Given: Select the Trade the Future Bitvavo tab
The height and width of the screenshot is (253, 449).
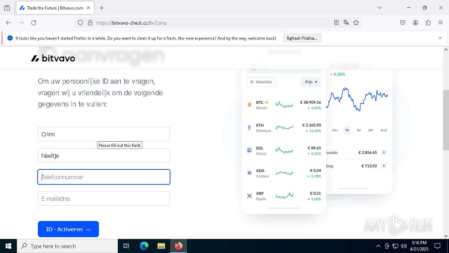Looking at the screenshot, I should click(55, 8).
